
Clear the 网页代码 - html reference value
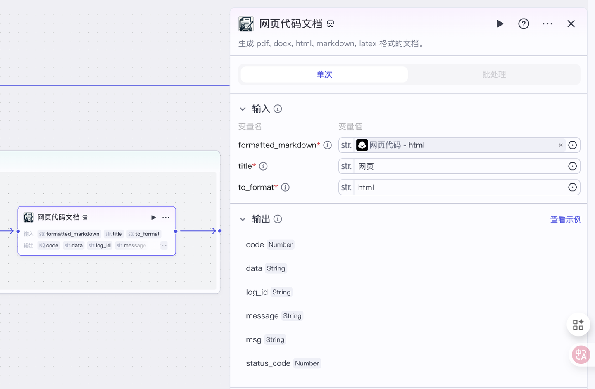[x=561, y=145]
